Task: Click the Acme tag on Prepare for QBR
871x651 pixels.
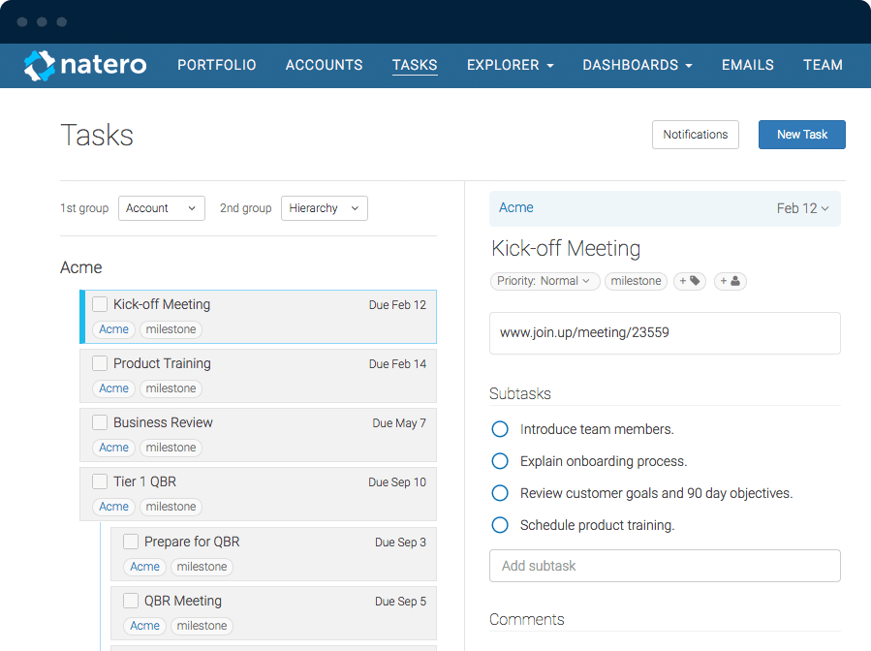Action: click(145, 567)
